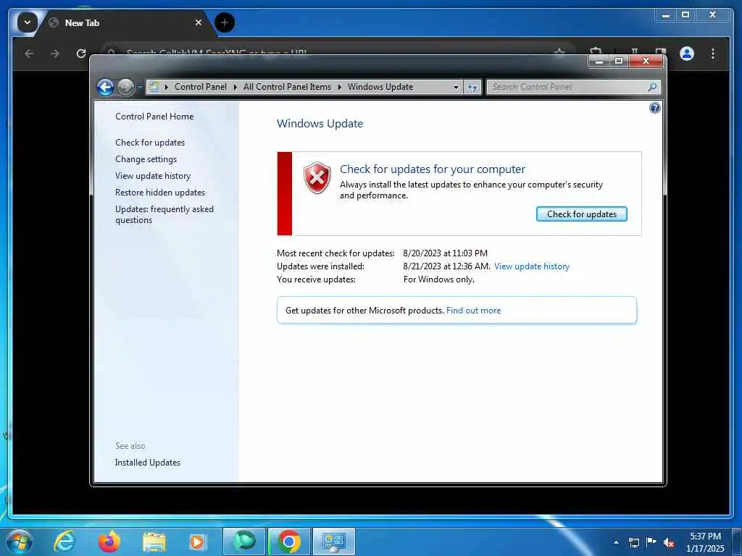742x556 pixels.
Task: Click Chrome forward arrow
Action: 55,54
